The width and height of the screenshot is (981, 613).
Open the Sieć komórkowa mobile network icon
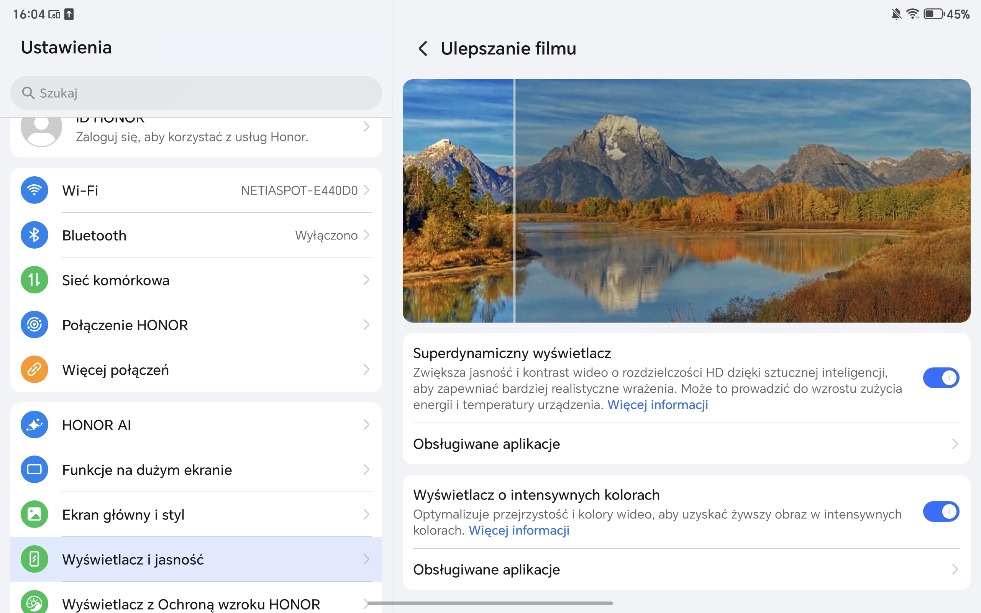pos(34,280)
